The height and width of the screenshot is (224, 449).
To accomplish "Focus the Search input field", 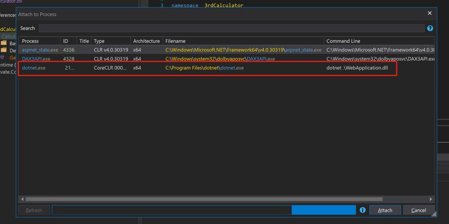I will [x=232, y=28].
